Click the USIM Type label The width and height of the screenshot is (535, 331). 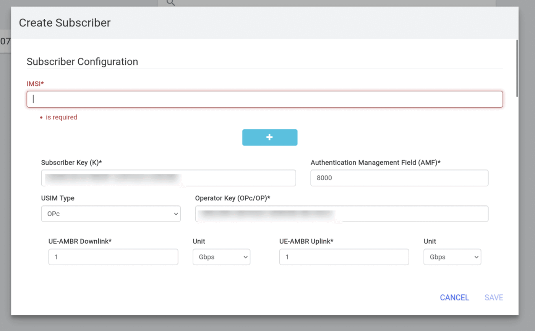click(58, 198)
